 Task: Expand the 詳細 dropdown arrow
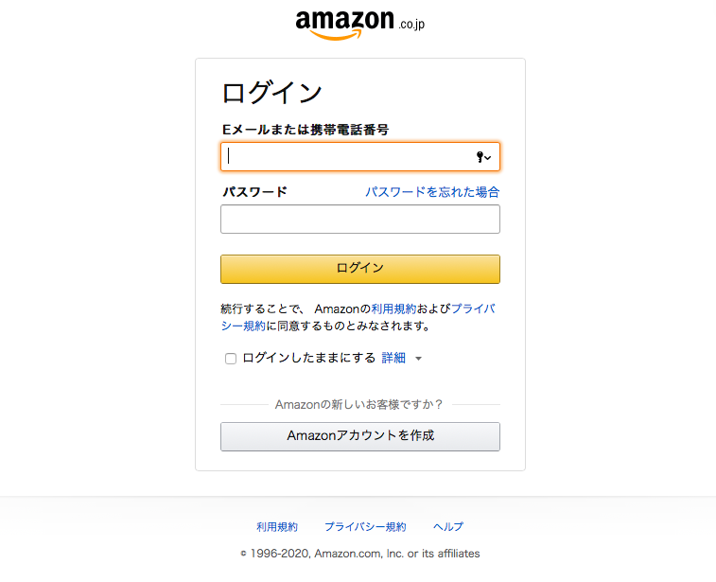pyautogui.click(x=418, y=359)
